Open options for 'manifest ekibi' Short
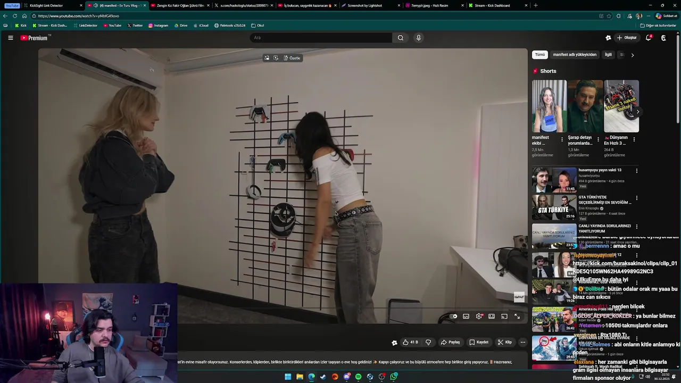 [x=562, y=139]
